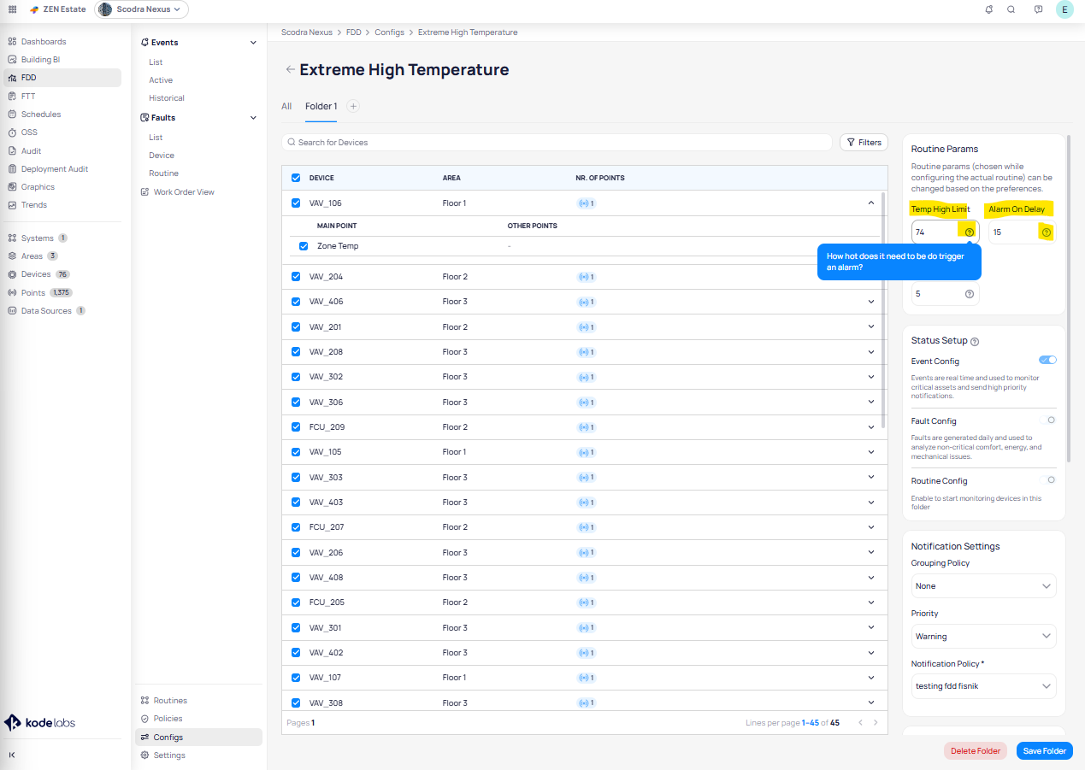Click the Filters button
Viewport: 1085px width, 770px height.
[x=864, y=143]
